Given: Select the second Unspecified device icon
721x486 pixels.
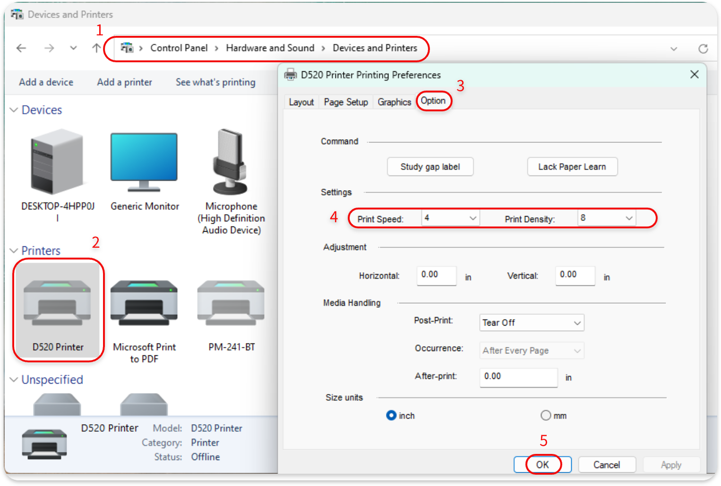Looking at the screenshot, I should click(x=144, y=404).
